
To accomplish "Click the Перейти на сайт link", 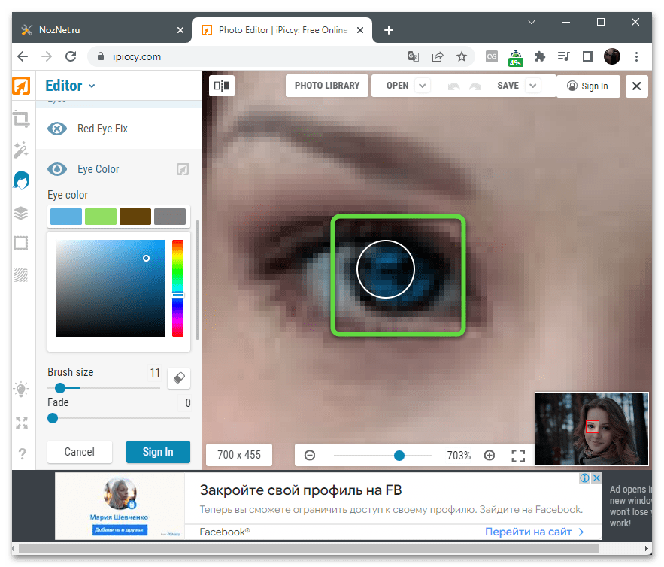I will [535, 532].
